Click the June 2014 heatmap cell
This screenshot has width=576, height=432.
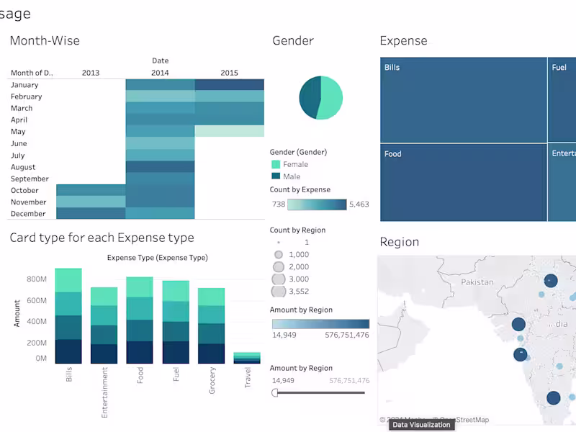[160, 143]
